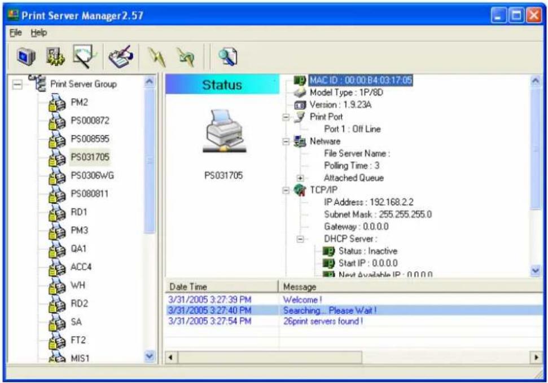Click the TCP/IP globe icon
The height and width of the screenshot is (383, 548).
300,190
